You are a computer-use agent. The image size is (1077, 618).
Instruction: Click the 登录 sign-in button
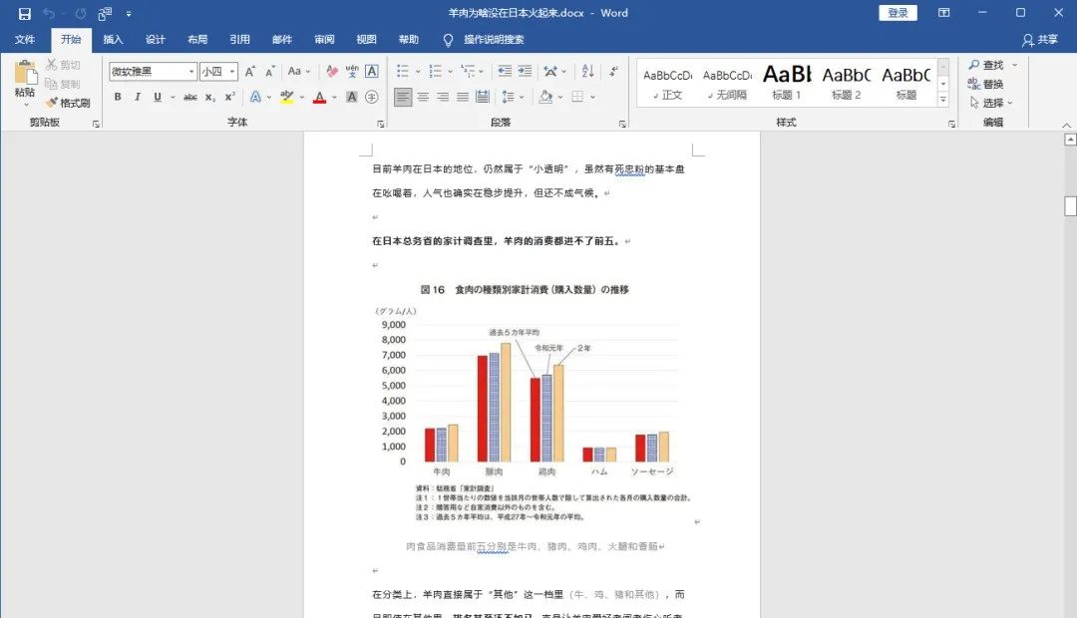click(x=897, y=13)
